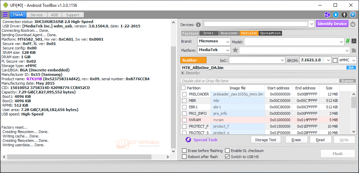The height and width of the screenshot is (173, 359).
Task: Enable Erase before flashing checkbox
Action: coord(184,151)
